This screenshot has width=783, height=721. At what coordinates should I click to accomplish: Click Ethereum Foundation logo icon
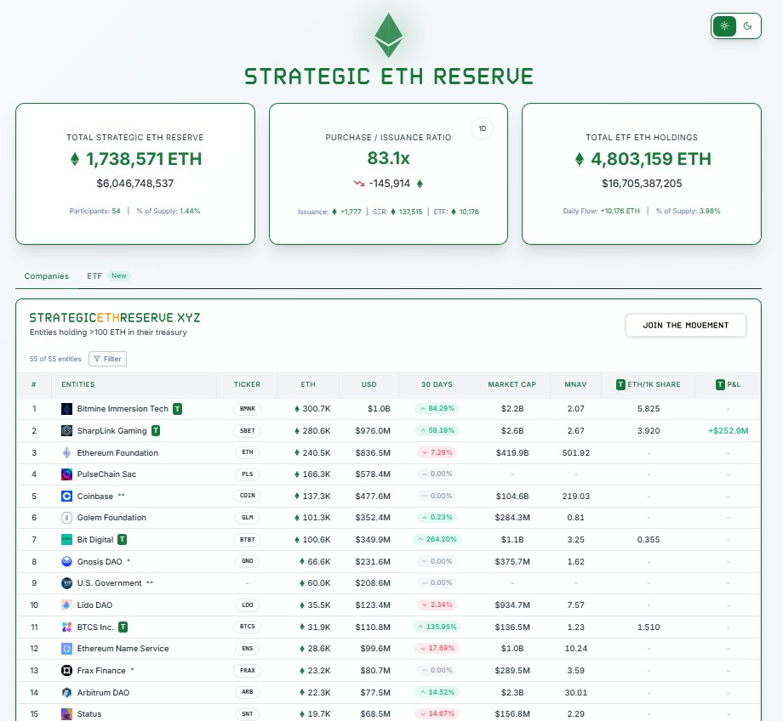point(66,452)
